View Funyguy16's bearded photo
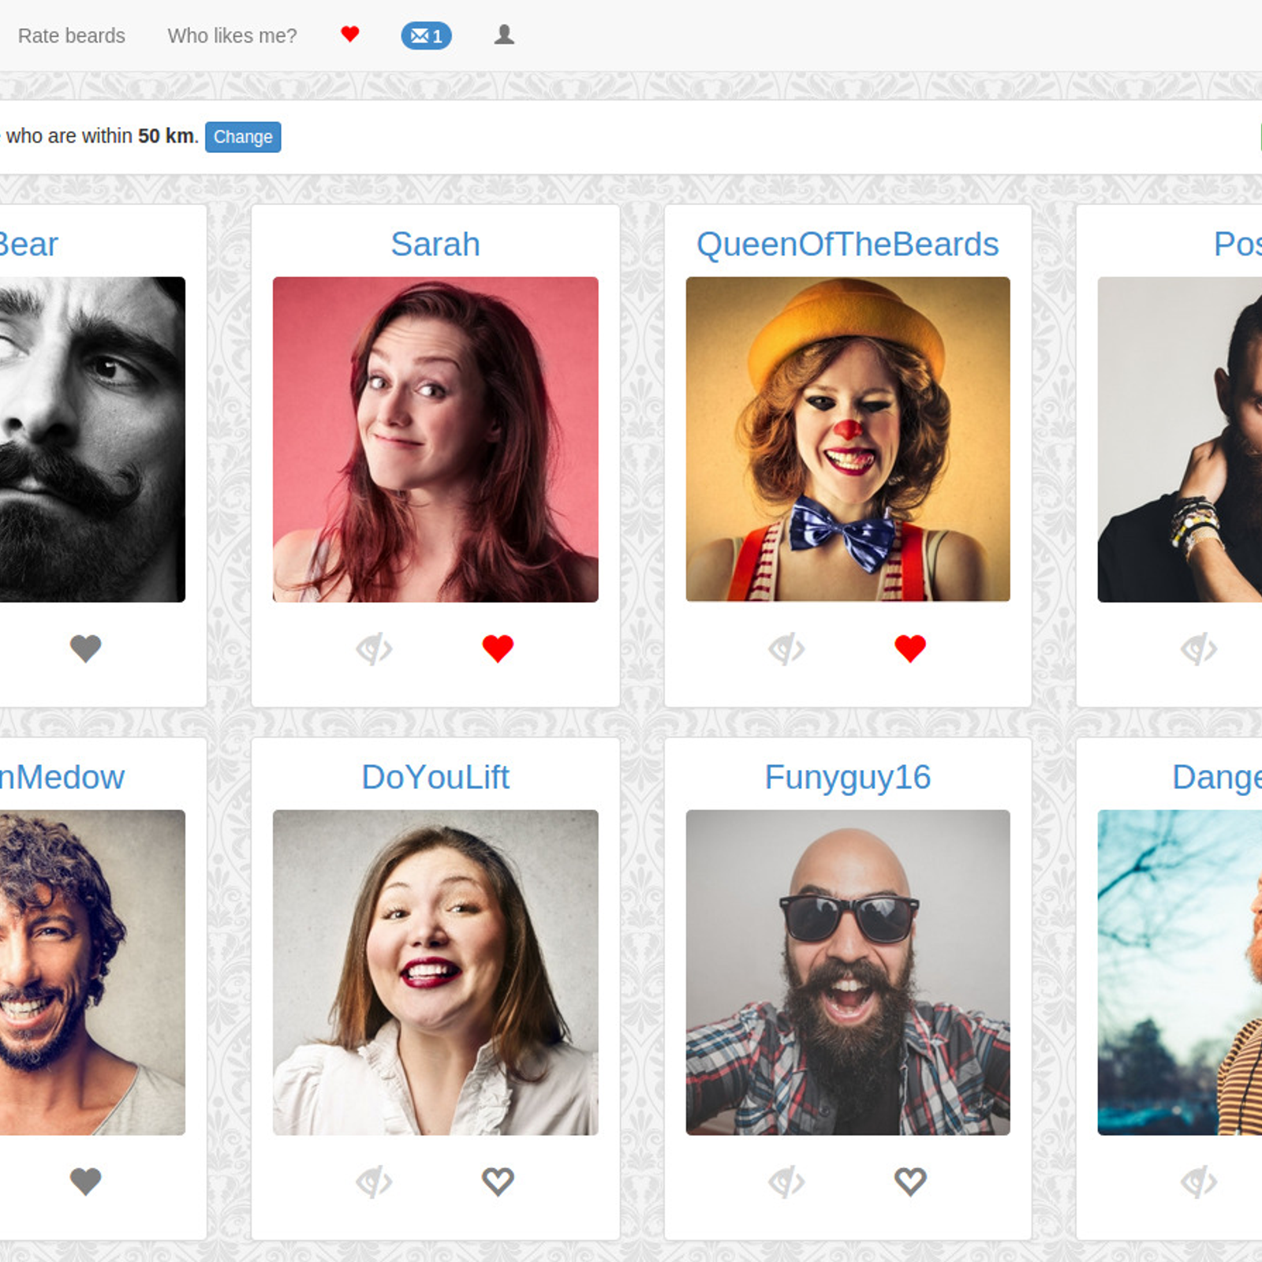Screen dimensions: 1262x1262 pos(848,973)
